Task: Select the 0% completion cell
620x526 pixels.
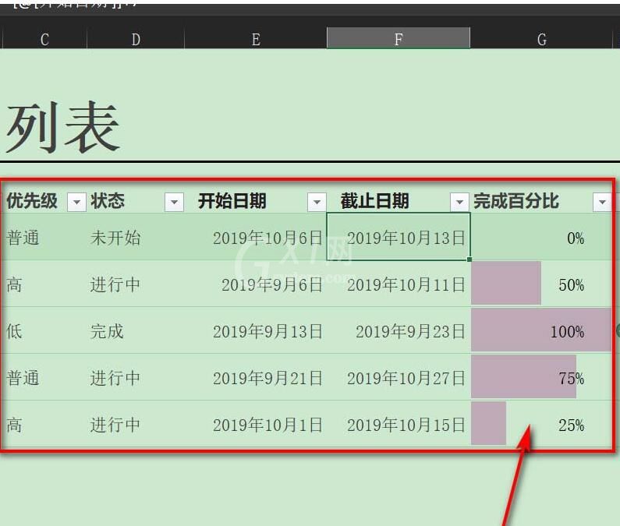Action: point(541,237)
